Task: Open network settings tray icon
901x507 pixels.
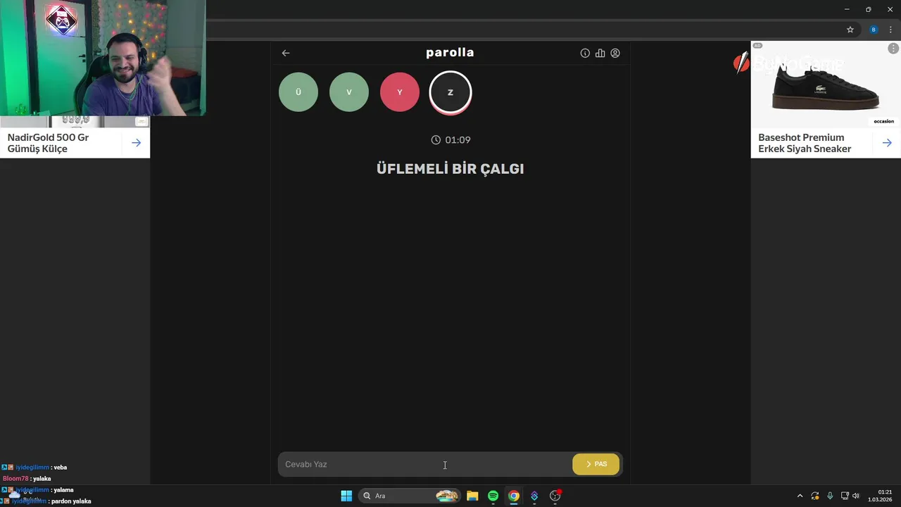Action: [x=845, y=496]
